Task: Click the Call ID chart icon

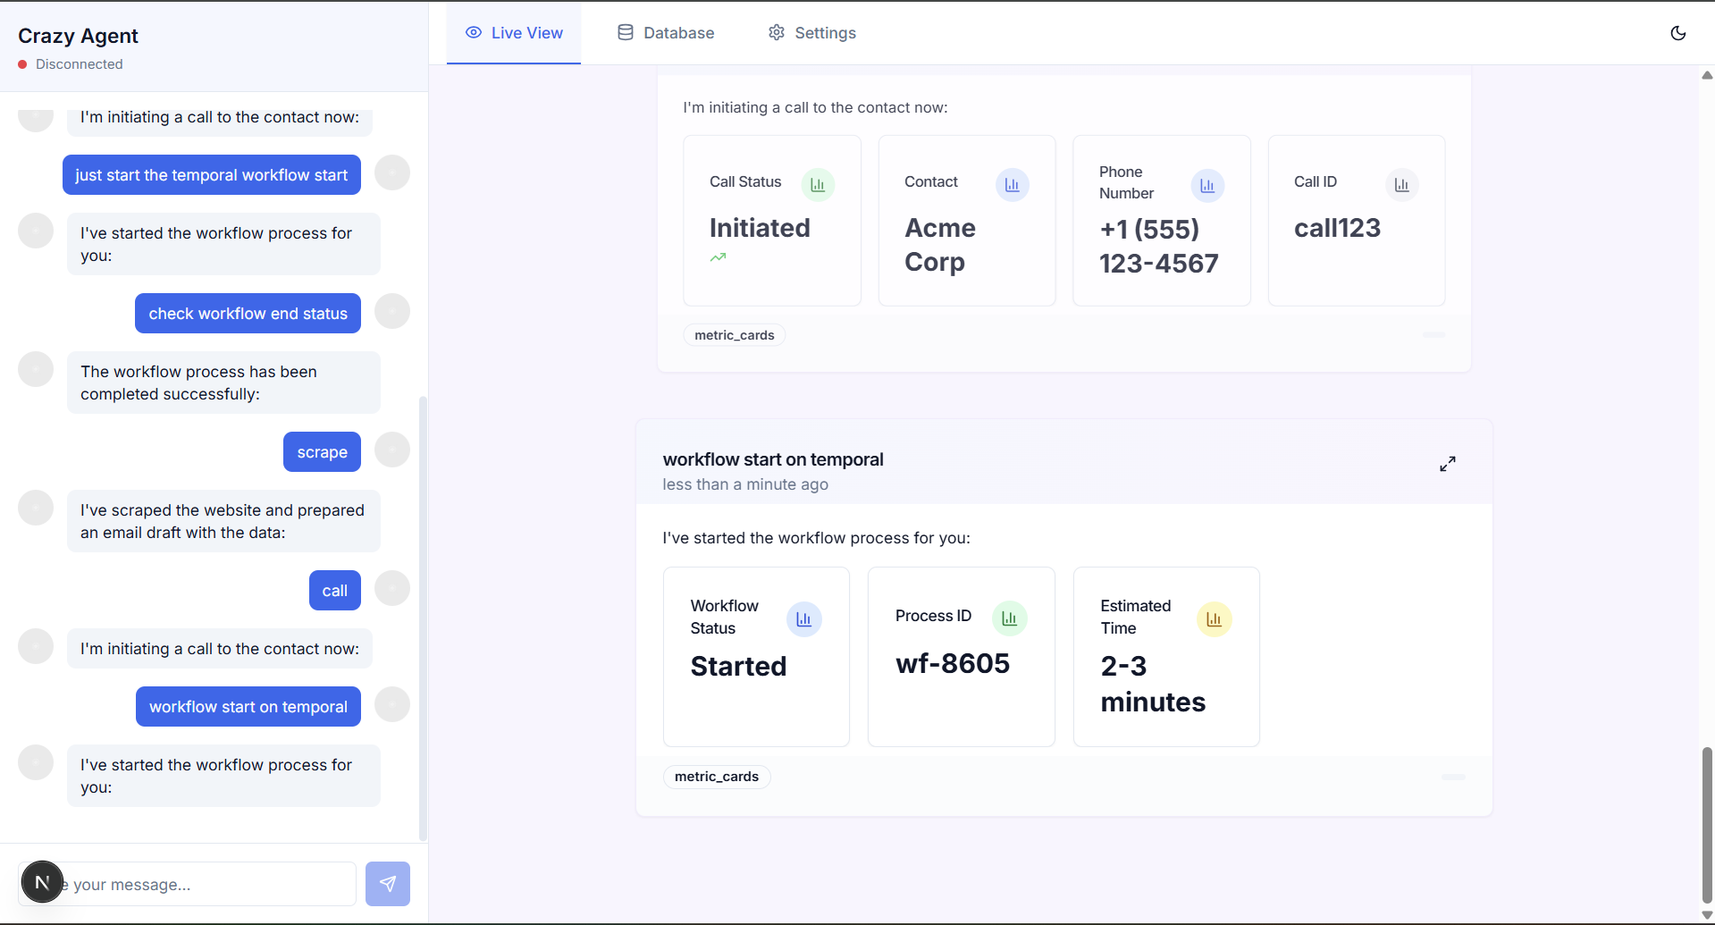Action: [x=1402, y=185]
